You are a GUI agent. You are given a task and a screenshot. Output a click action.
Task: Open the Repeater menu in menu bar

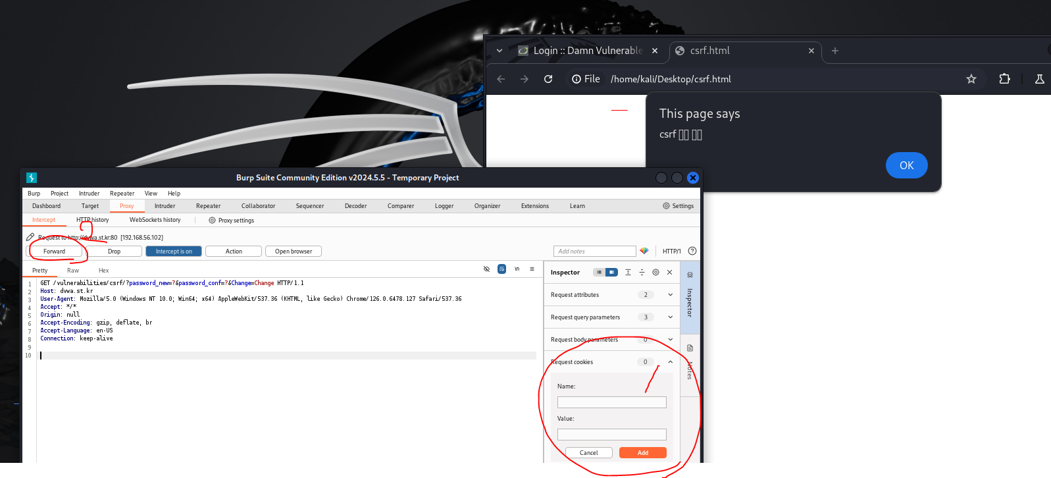[122, 194]
